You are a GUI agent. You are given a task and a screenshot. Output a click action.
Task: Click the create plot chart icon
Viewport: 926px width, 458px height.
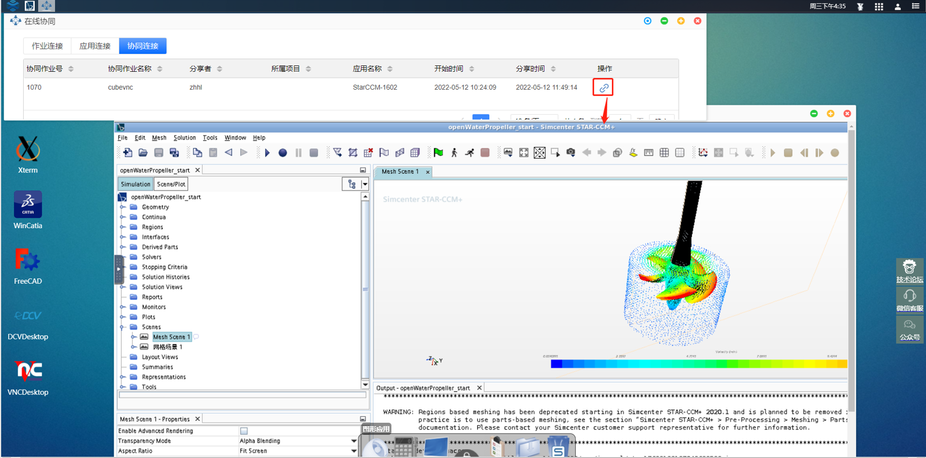click(703, 153)
